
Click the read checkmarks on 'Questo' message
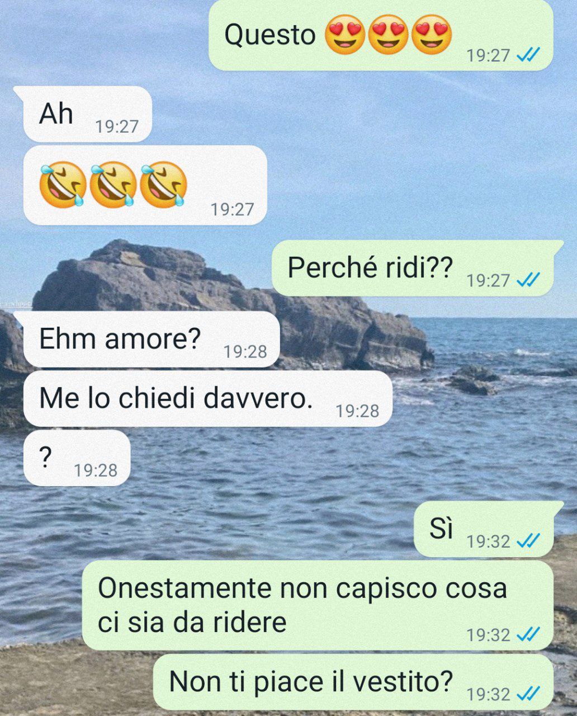pos(528,55)
